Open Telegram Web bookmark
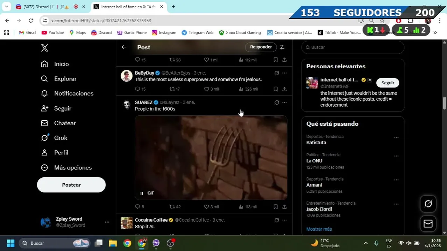 pyautogui.click(x=197, y=32)
